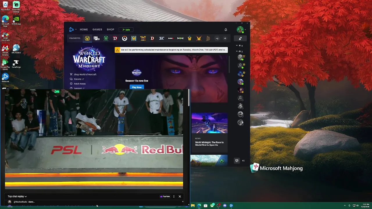Close the chat replay panel
The image size is (372, 209).
(180, 197)
